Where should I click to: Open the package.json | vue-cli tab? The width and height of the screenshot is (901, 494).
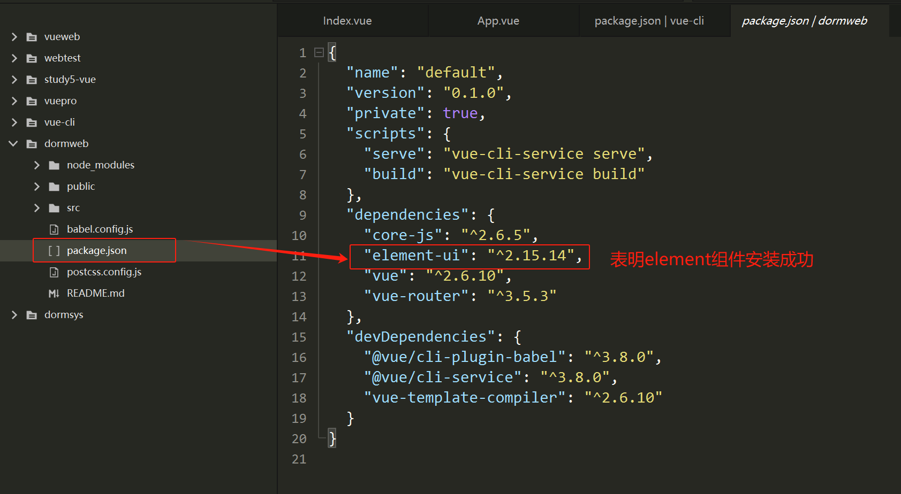(x=654, y=20)
